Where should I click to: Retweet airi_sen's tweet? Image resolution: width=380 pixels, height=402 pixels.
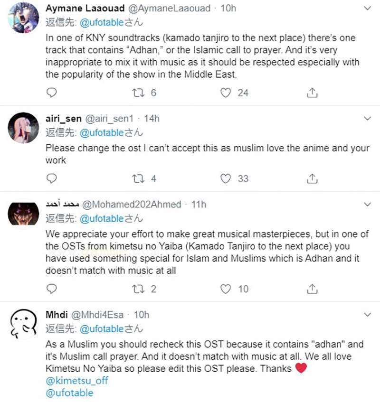click(139, 179)
